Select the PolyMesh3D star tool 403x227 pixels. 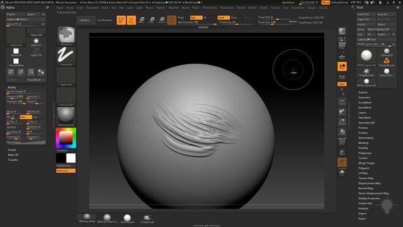tap(366, 72)
